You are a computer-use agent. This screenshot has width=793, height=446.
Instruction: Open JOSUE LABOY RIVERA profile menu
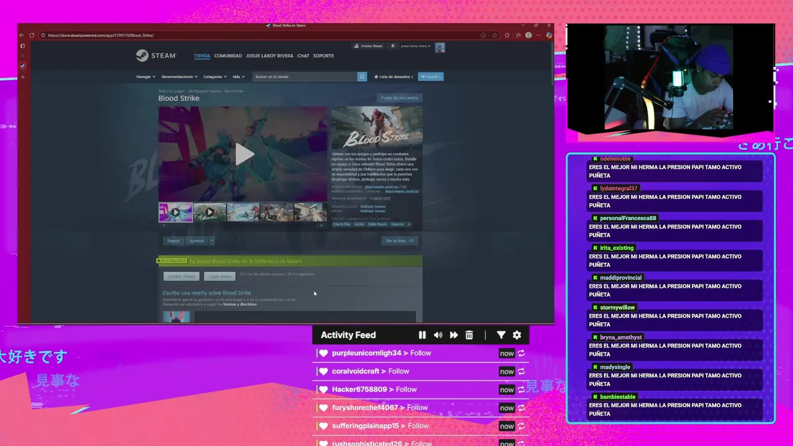(x=269, y=56)
